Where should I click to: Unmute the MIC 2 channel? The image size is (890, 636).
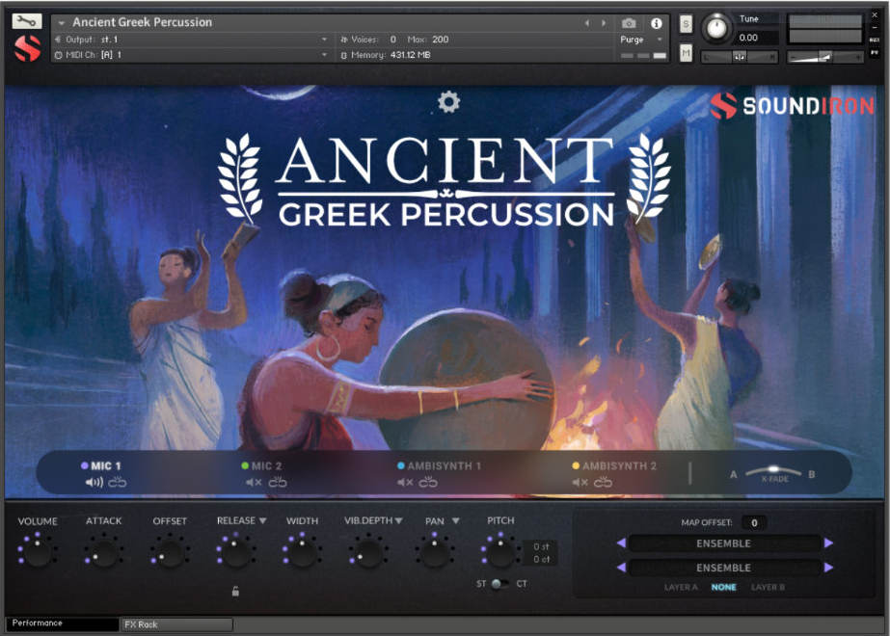click(x=253, y=480)
